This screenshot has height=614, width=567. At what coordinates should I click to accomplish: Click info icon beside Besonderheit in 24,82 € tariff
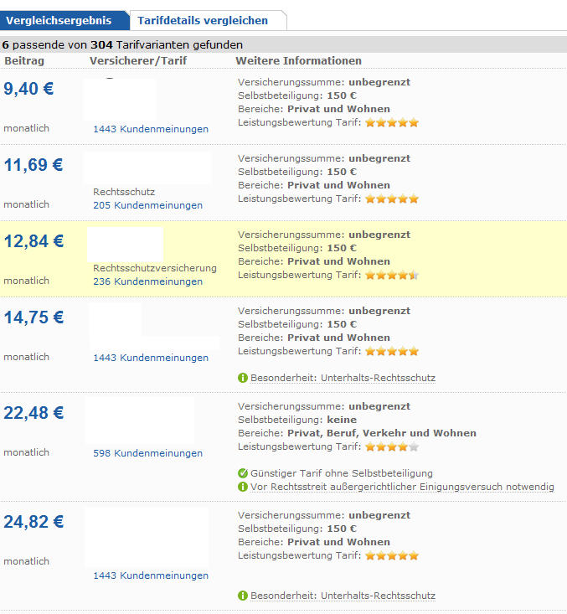click(x=243, y=596)
